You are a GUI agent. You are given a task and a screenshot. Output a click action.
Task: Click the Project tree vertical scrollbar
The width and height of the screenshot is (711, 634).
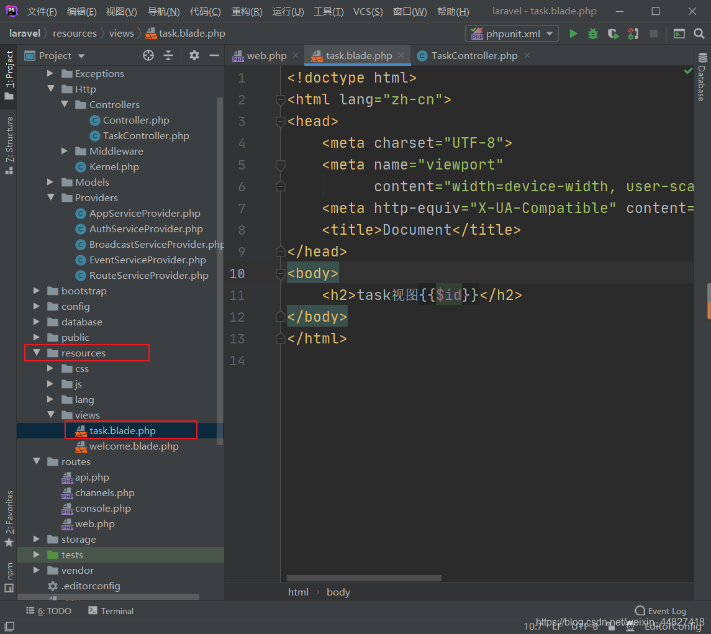[220, 271]
